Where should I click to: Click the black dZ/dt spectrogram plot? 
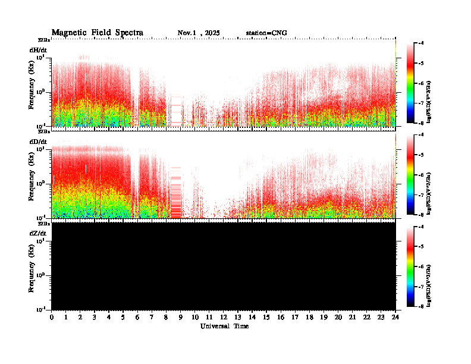tap(224, 266)
